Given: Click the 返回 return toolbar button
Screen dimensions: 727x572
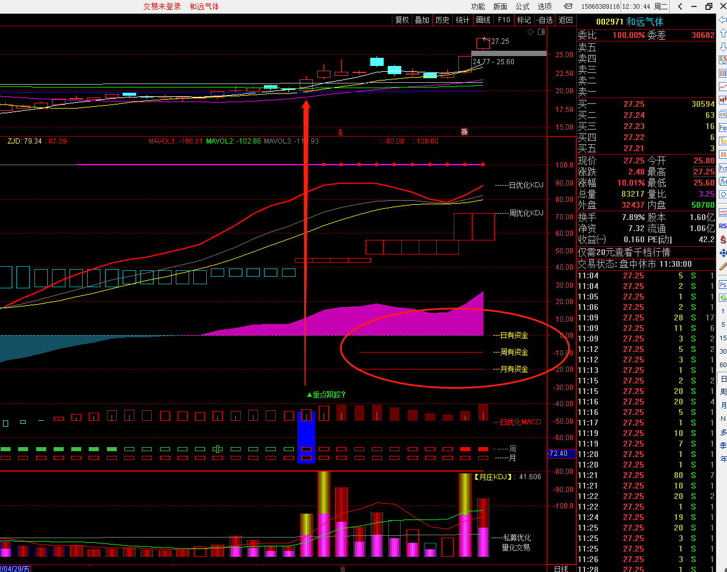Looking at the screenshot, I should click(x=566, y=20).
